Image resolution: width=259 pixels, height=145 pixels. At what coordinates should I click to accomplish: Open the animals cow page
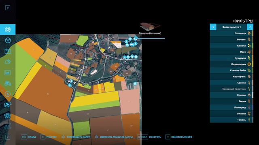click(8, 105)
